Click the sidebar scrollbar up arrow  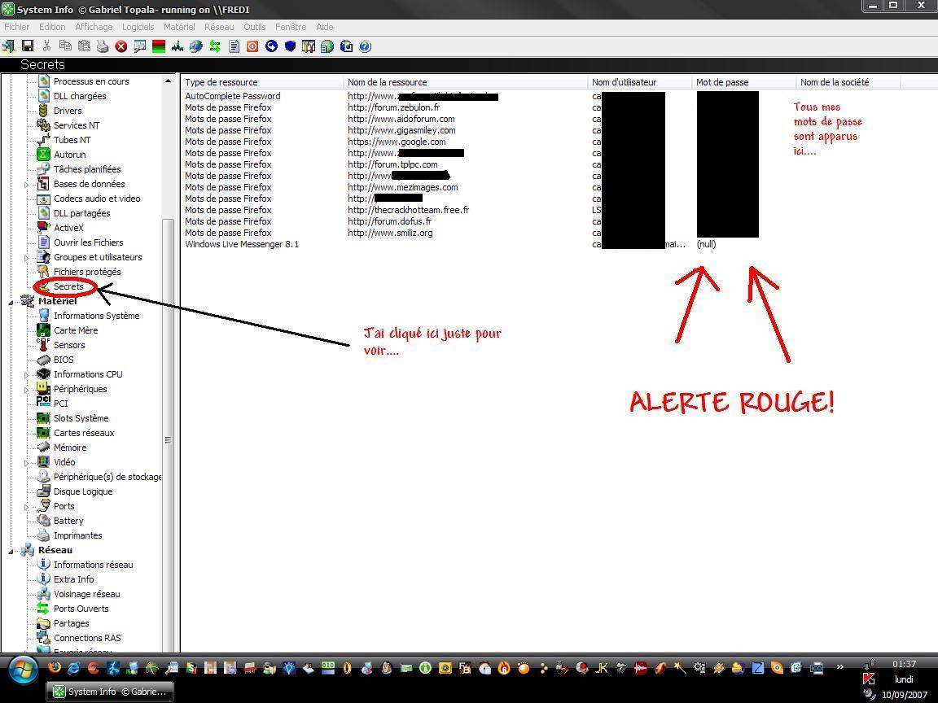click(x=168, y=81)
